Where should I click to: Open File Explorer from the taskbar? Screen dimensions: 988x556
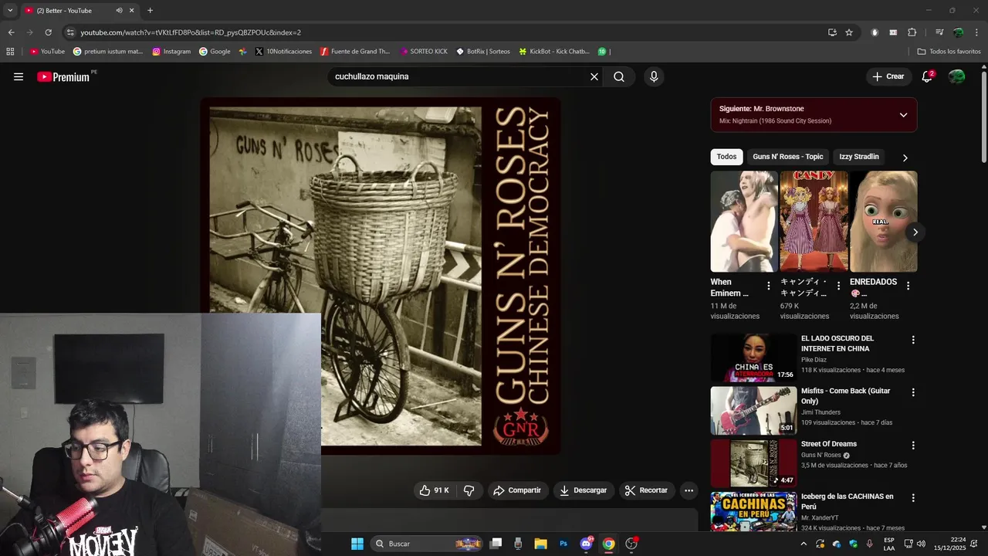[x=540, y=544]
